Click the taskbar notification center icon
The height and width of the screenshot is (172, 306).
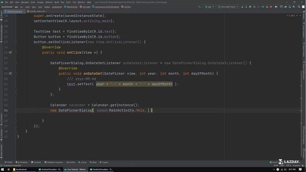point(301,170)
